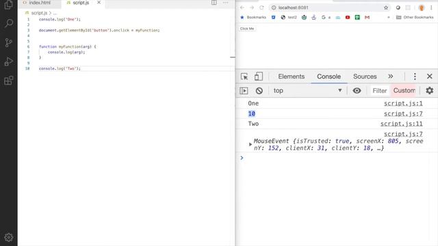Place the cursor at the console prompt
Image resolution: width=438 pixels, height=246 pixels.
335,158
